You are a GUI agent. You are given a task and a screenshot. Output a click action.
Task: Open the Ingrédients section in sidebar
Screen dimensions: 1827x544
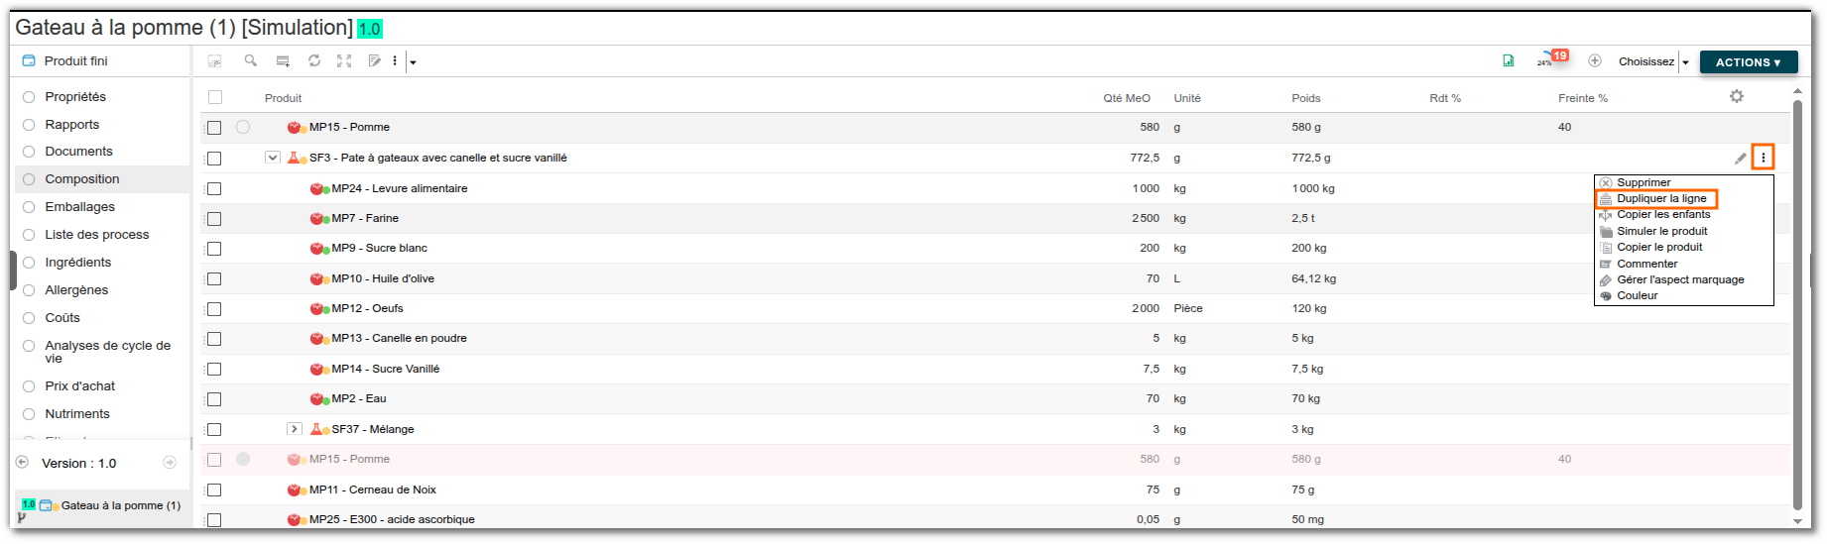[x=78, y=263]
